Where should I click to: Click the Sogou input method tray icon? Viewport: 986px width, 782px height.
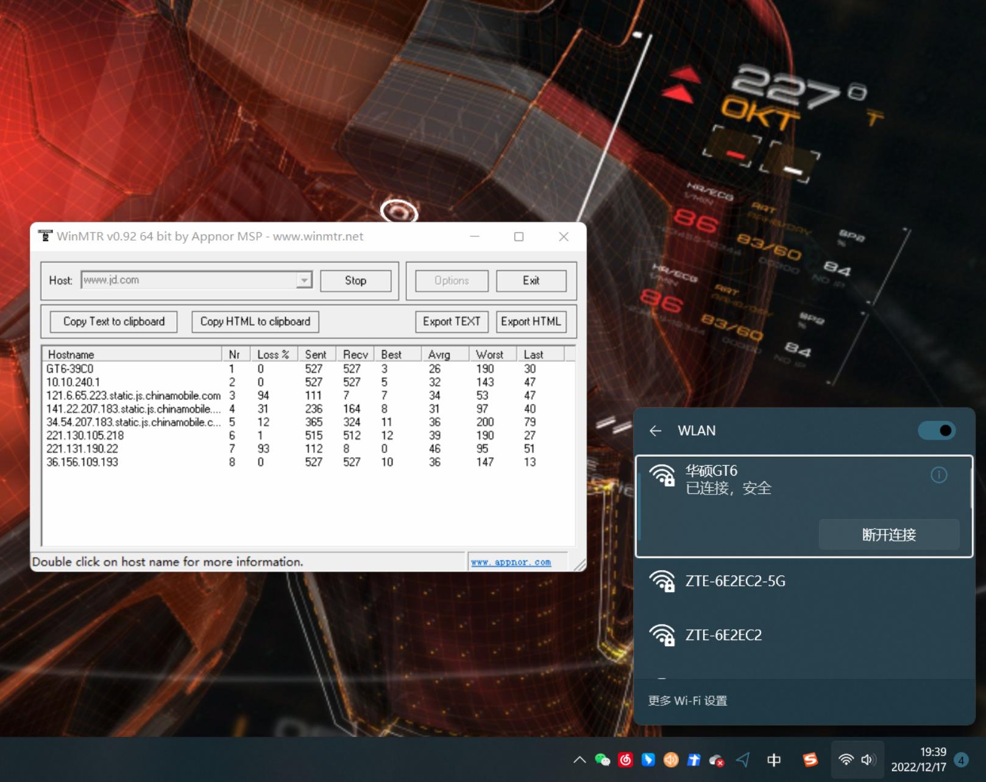[x=810, y=759]
